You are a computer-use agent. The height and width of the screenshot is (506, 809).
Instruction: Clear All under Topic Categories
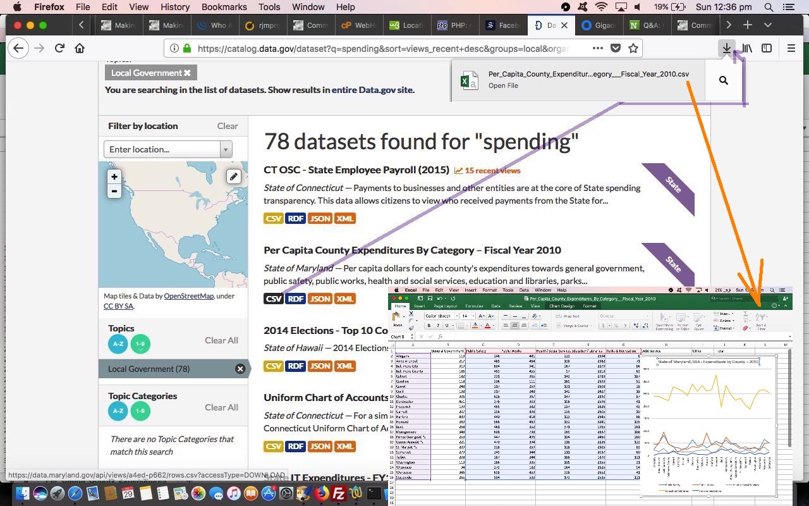(221, 407)
